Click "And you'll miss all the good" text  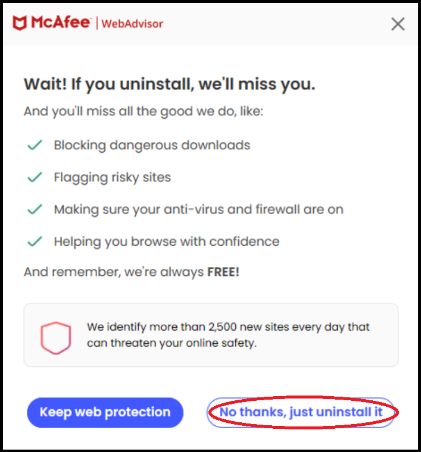143,111
